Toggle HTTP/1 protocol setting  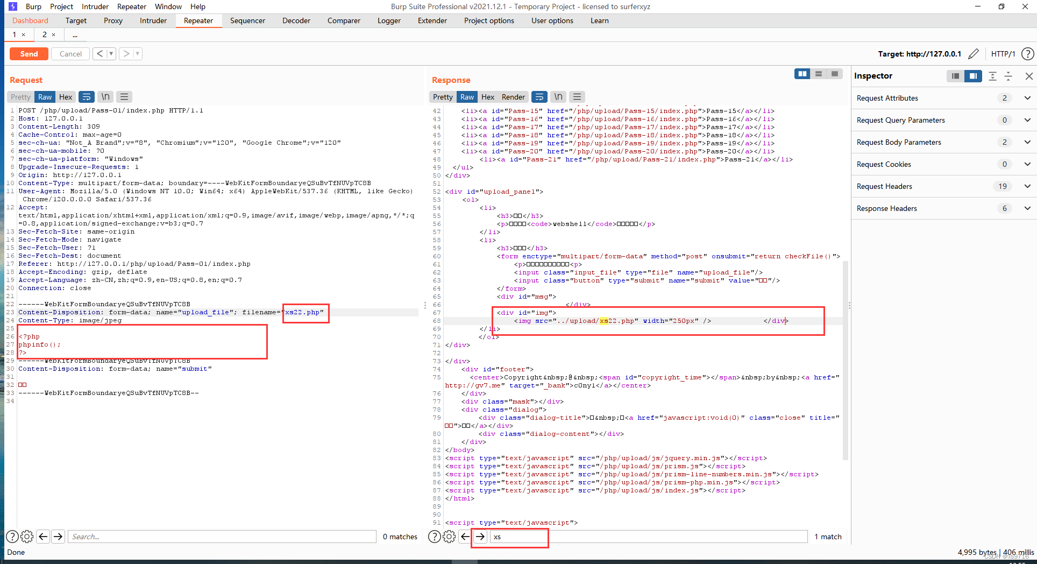[1003, 54]
